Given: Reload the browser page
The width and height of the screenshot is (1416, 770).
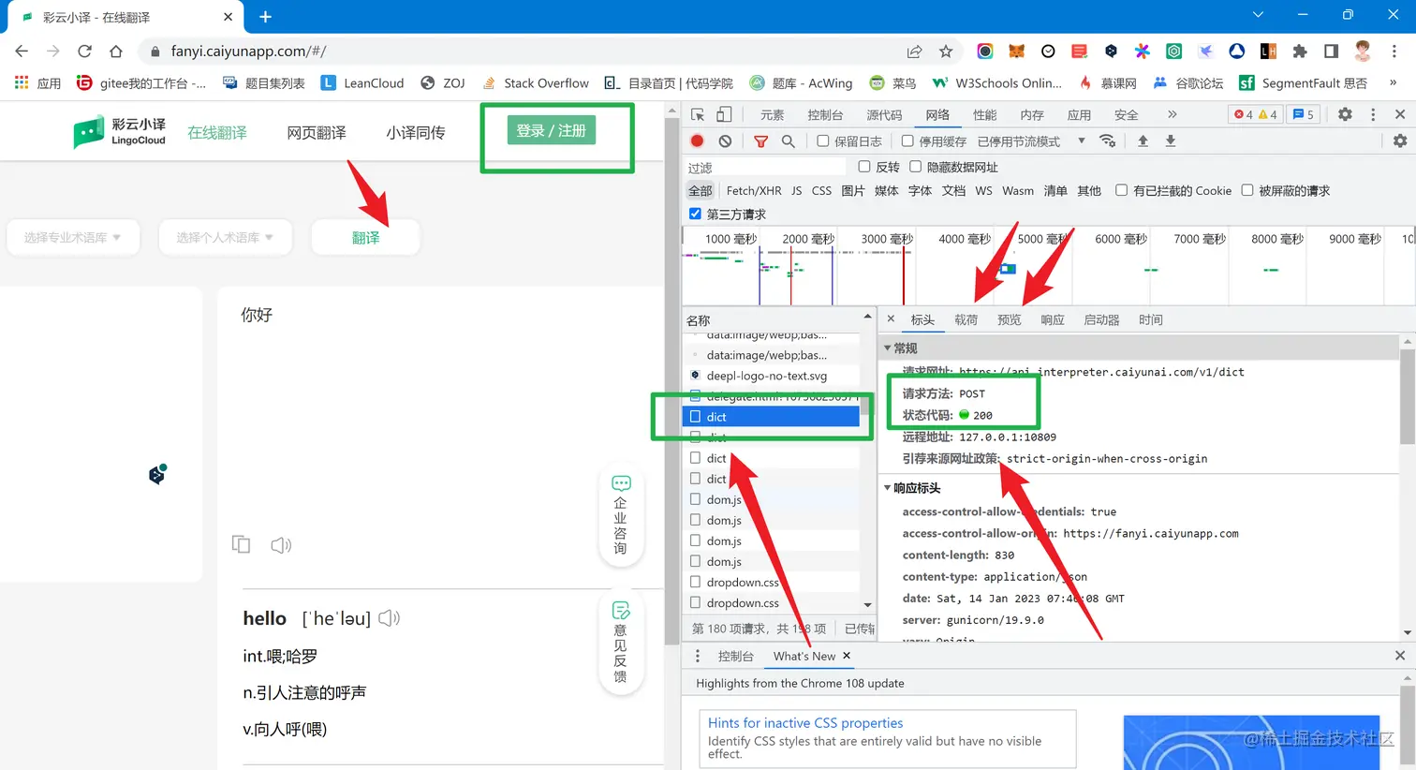Looking at the screenshot, I should [x=84, y=52].
